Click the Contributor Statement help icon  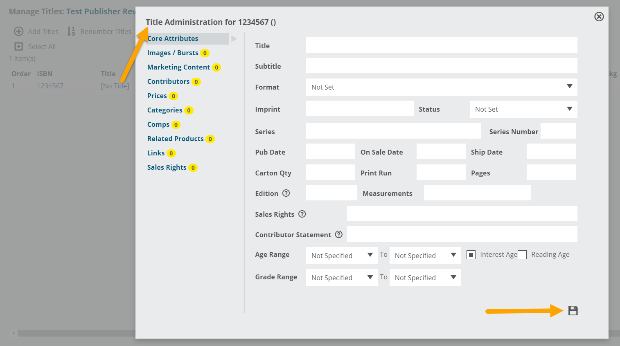tap(338, 234)
